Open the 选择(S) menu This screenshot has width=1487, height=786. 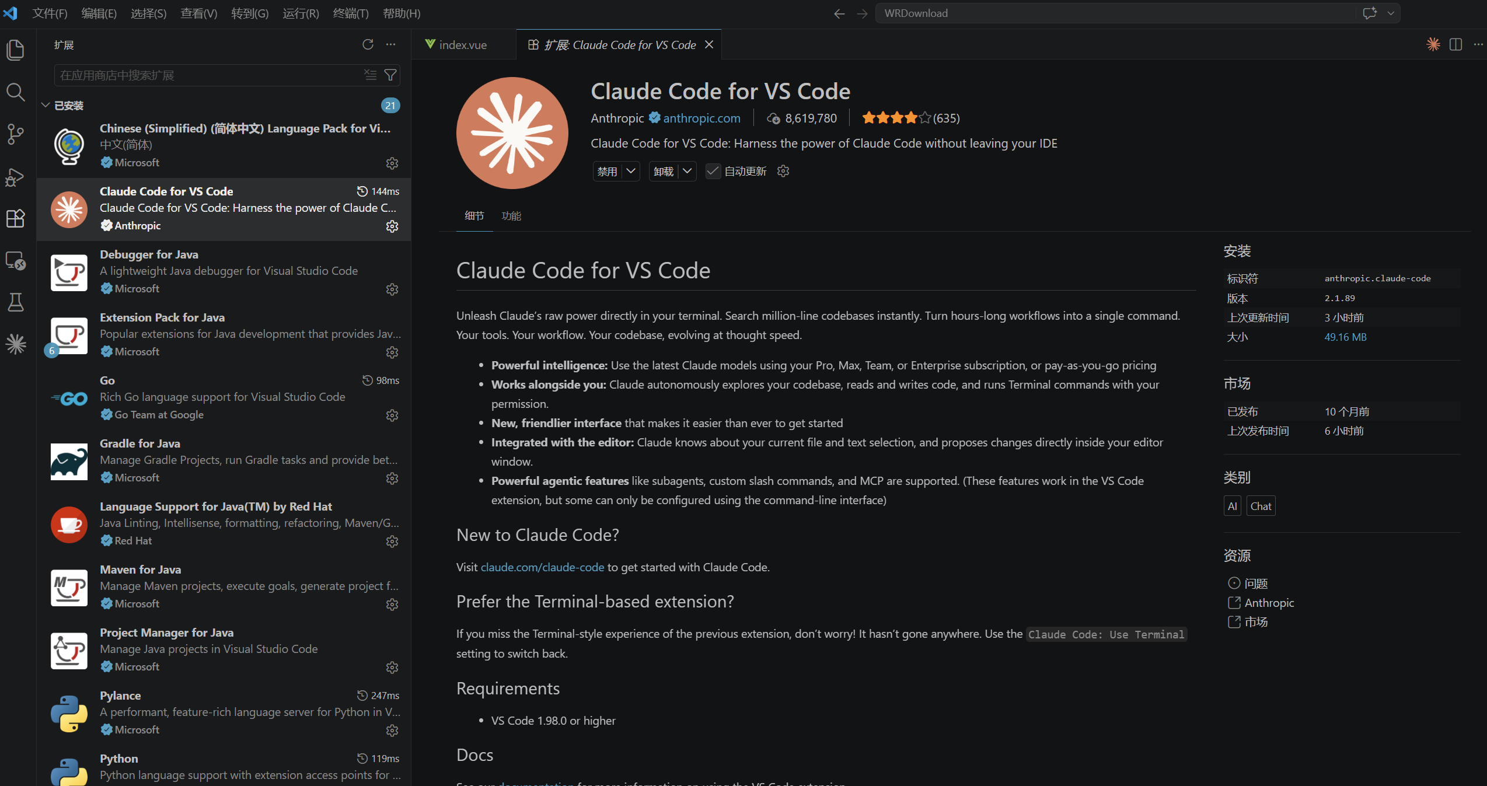[148, 13]
